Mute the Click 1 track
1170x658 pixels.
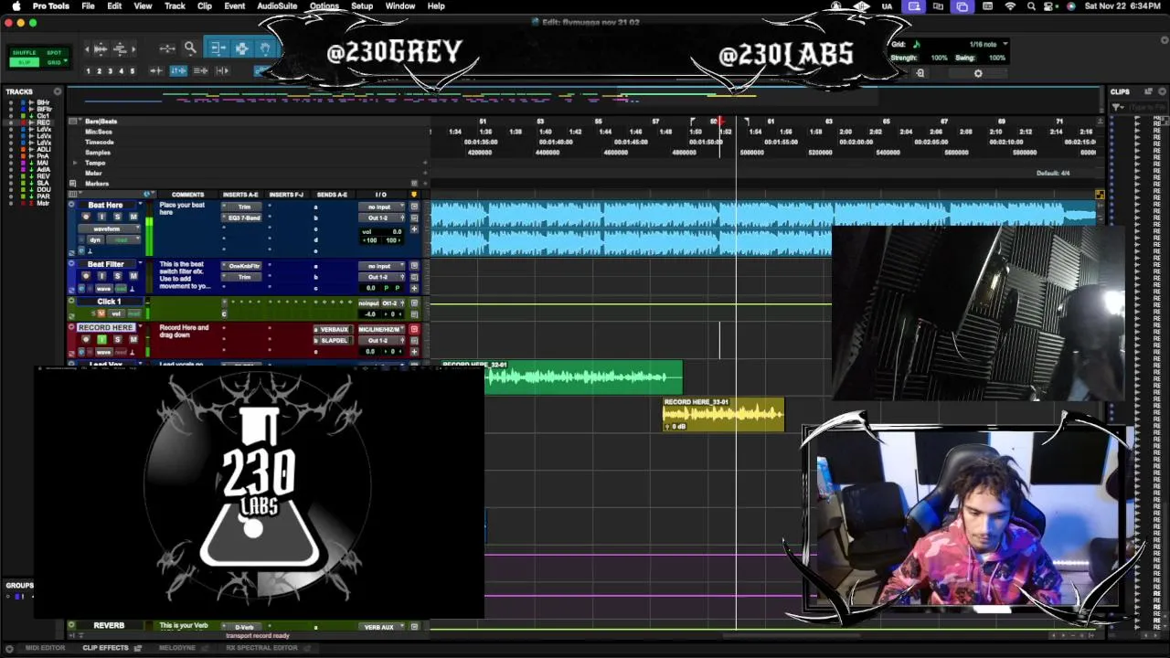101,313
